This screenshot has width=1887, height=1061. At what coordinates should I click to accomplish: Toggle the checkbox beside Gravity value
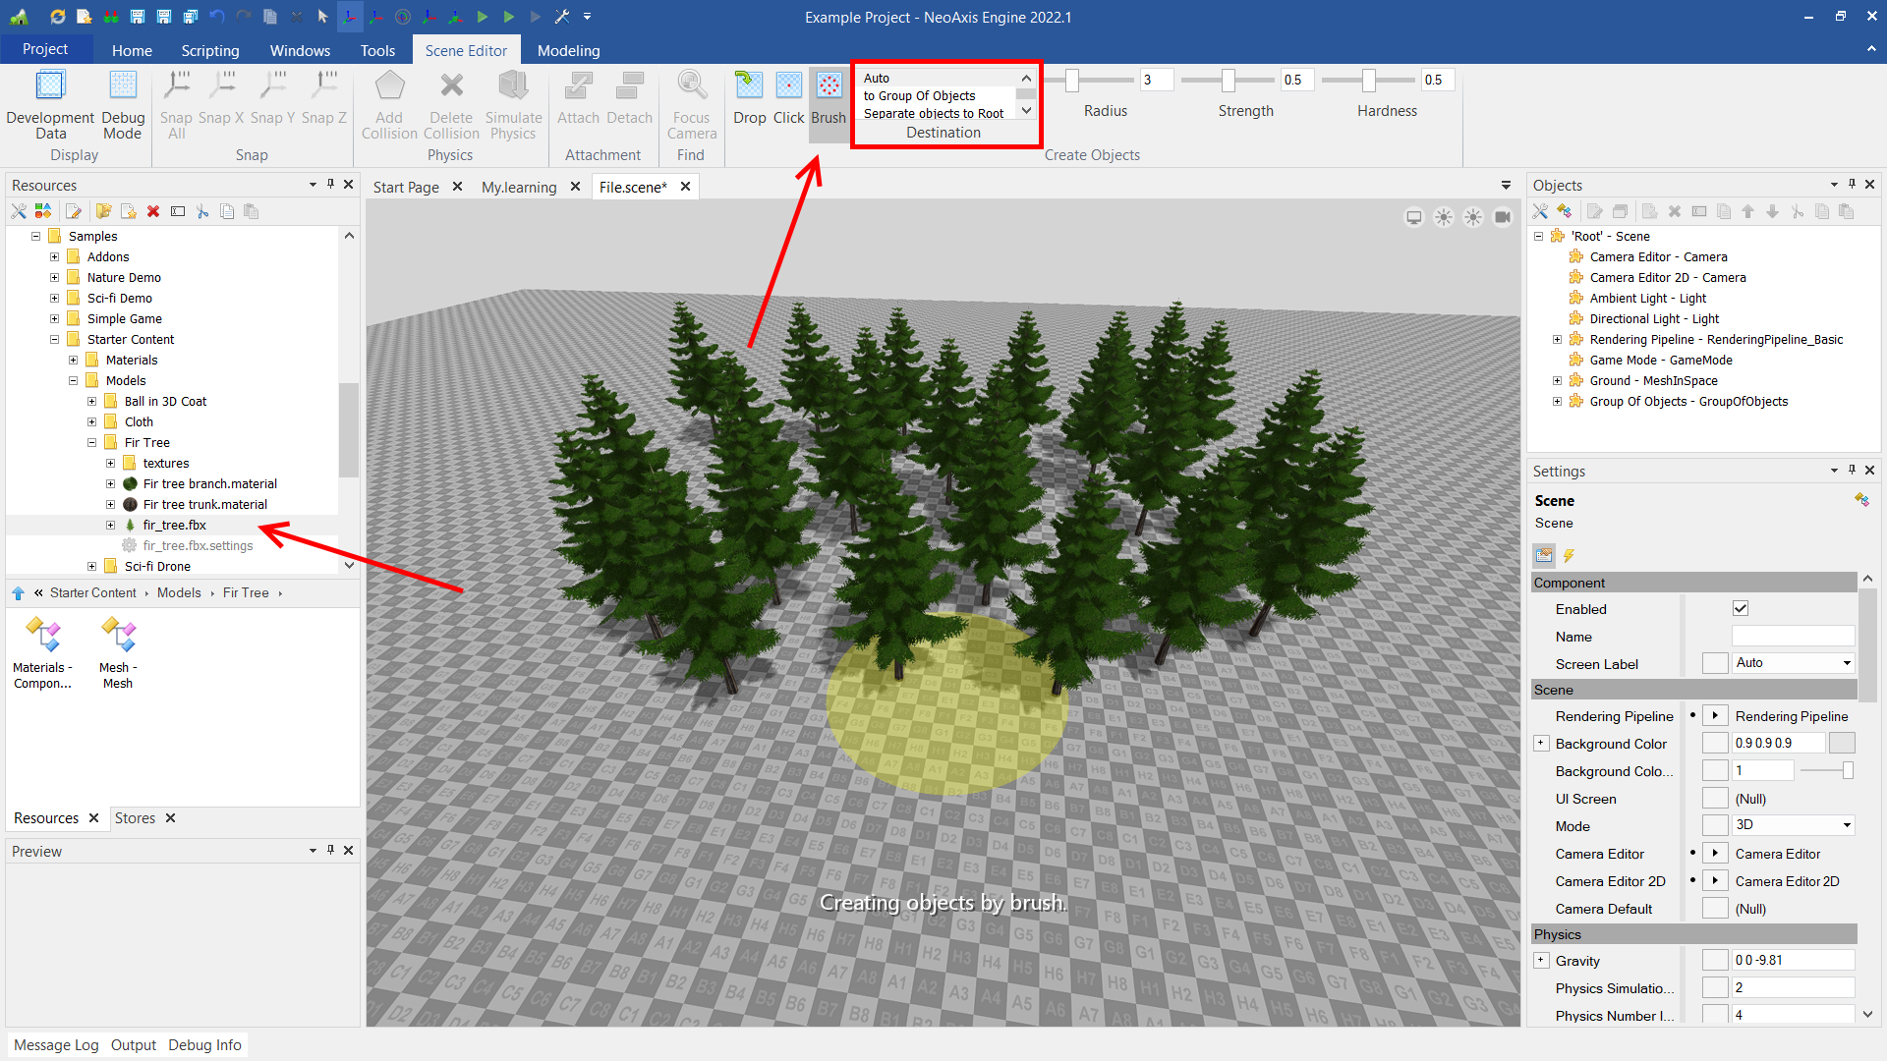pos(1715,961)
